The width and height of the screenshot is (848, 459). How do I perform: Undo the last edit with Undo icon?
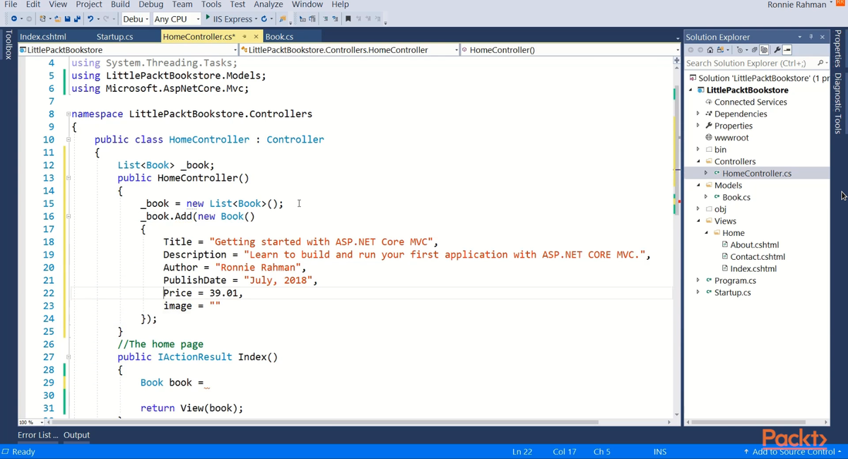point(90,18)
